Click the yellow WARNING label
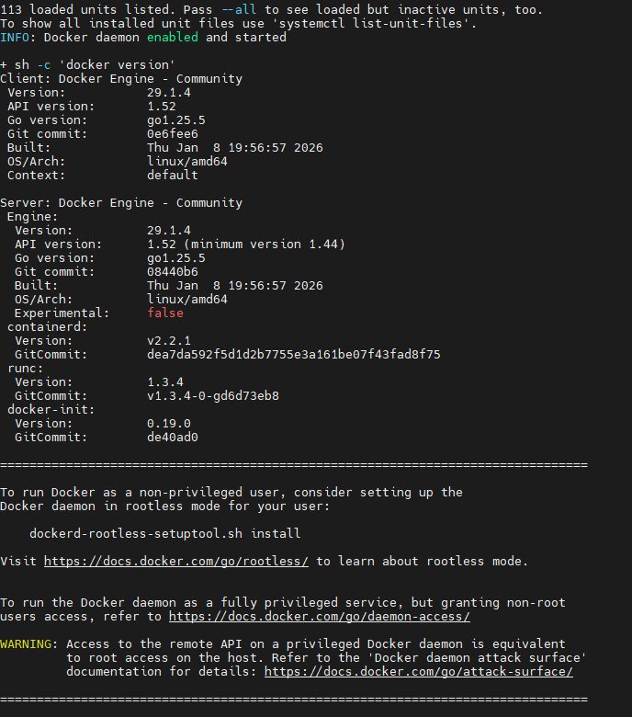The width and height of the screenshot is (632, 717). coord(28,643)
